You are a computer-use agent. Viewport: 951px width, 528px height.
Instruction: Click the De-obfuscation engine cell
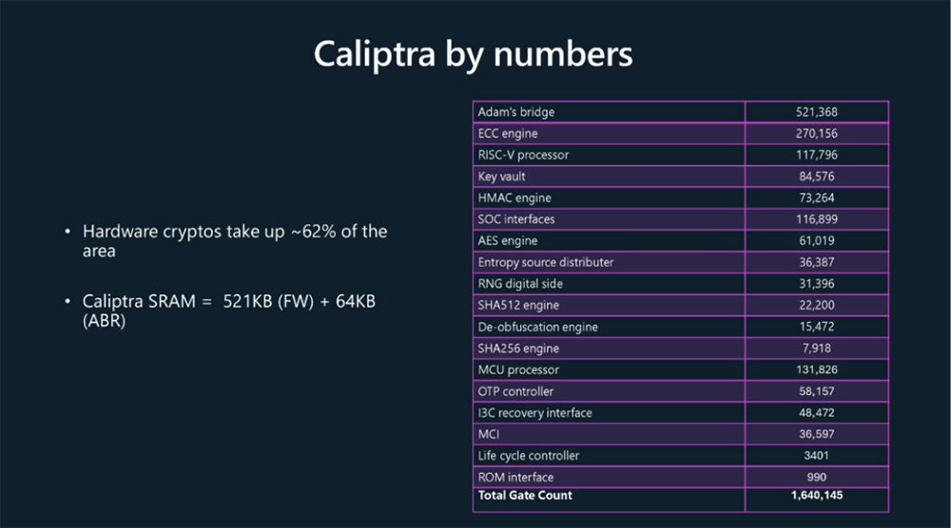(536, 327)
